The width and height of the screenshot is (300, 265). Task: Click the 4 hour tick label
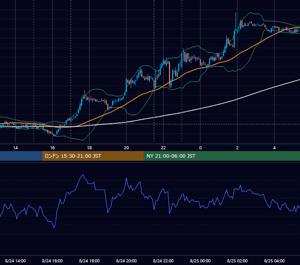274,148
